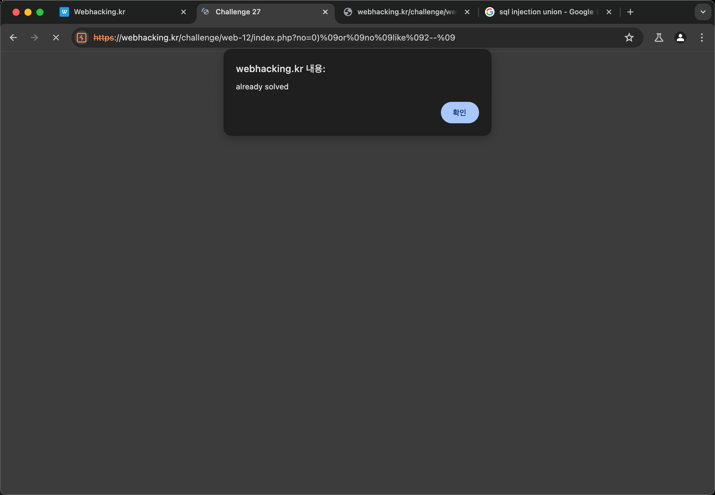
Task: Open the site security info icon
Action: (x=82, y=38)
